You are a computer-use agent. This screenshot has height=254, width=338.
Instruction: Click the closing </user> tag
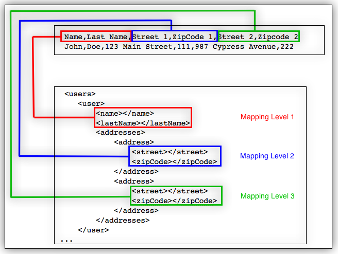93,230
